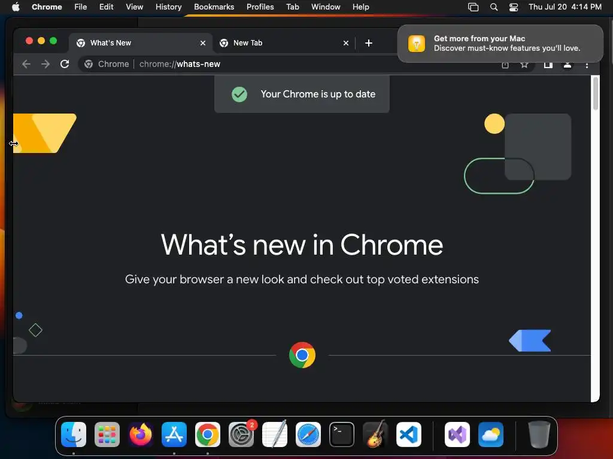Viewport: 613px width, 459px height.
Task: Open Spotlight search in menu bar
Action: pos(494,7)
